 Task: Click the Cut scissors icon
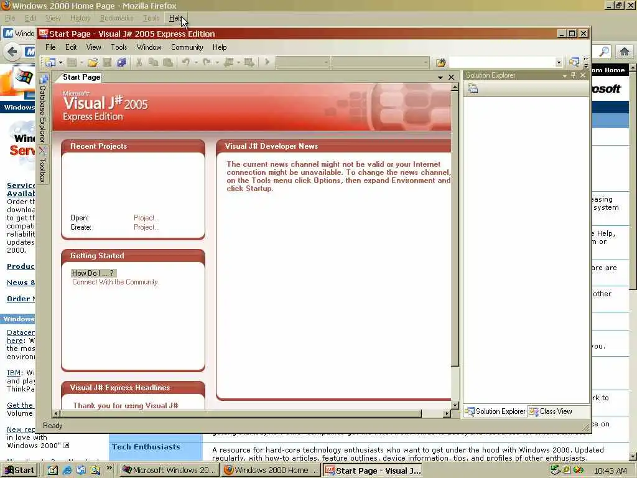[x=139, y=62]
